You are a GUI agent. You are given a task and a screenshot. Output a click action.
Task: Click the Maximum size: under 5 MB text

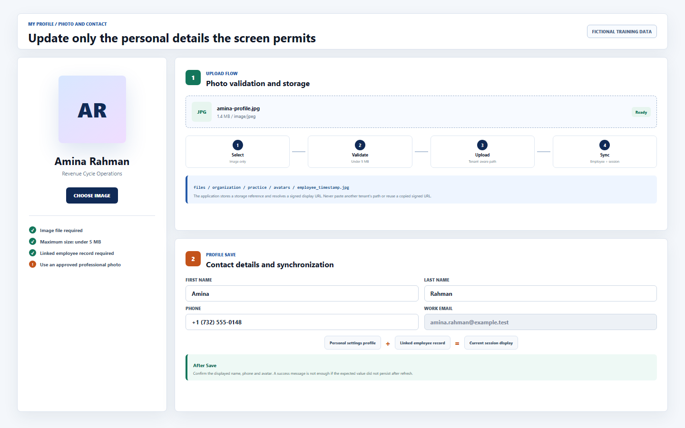70,242
